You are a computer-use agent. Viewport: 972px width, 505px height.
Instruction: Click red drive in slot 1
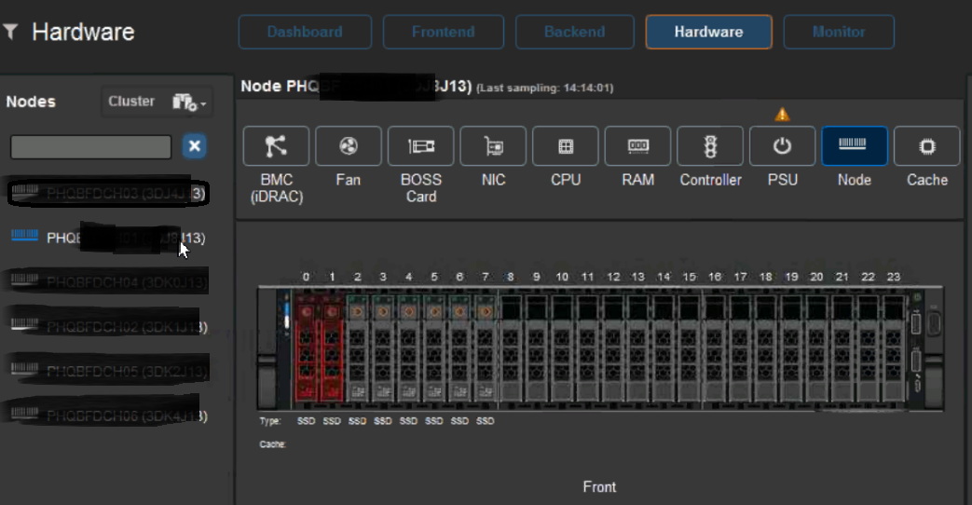click(332, 348)
